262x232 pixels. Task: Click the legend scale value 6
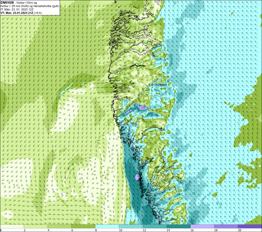click(x=72, y=230)
